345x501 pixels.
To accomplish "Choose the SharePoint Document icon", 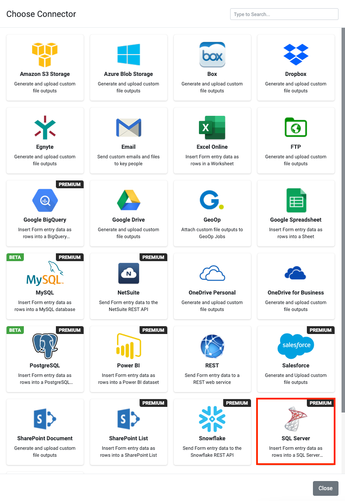I will 45,419.
